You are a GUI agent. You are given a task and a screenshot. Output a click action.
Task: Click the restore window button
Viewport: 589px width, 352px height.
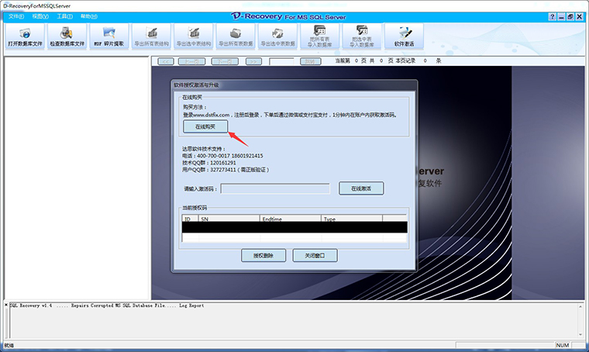point(570,17)
